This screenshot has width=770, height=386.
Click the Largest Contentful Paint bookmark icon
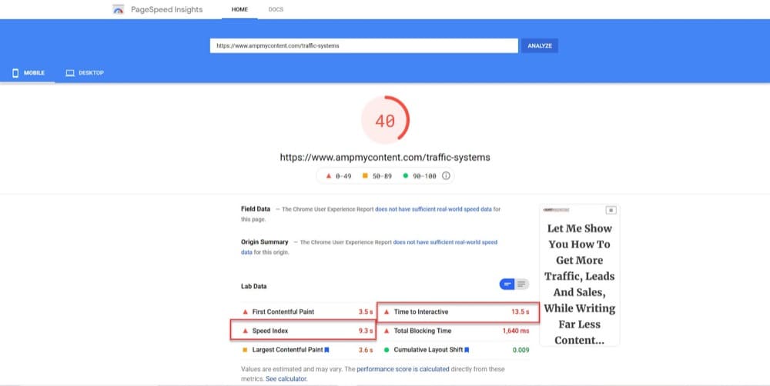327,350
